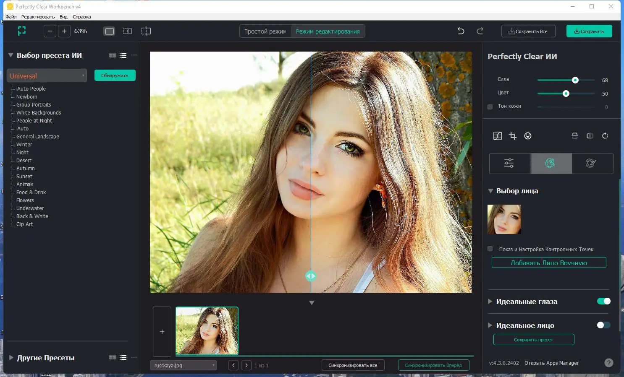Viewport: 624px width, 377px height.
Task: Collapse filmstrip with down arrow
Action: coord(312,303)
